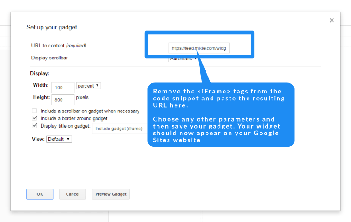The width and height of the screenshot is (351, 222).
Task: Toggle Display title on gadget checkbox
Action: (x=35, y=126)
